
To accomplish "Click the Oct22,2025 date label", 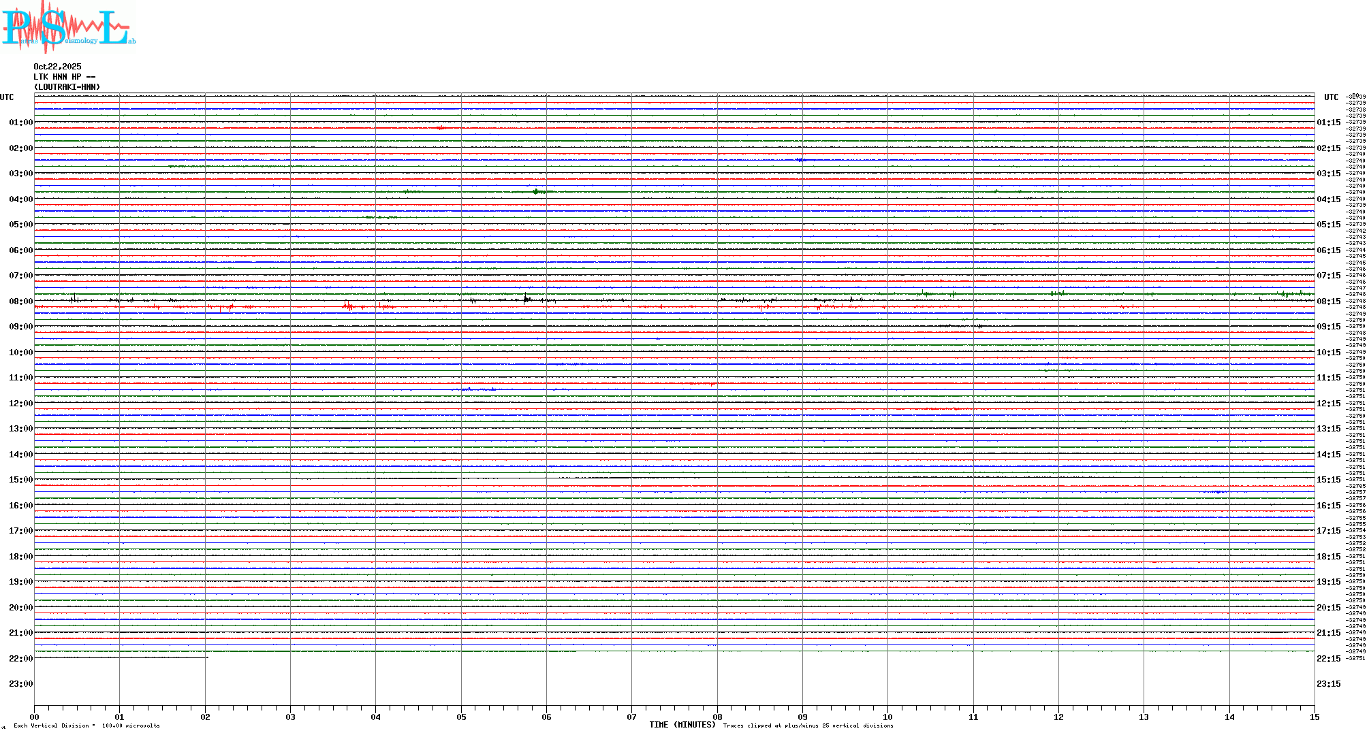I will (x=57, y=67).
